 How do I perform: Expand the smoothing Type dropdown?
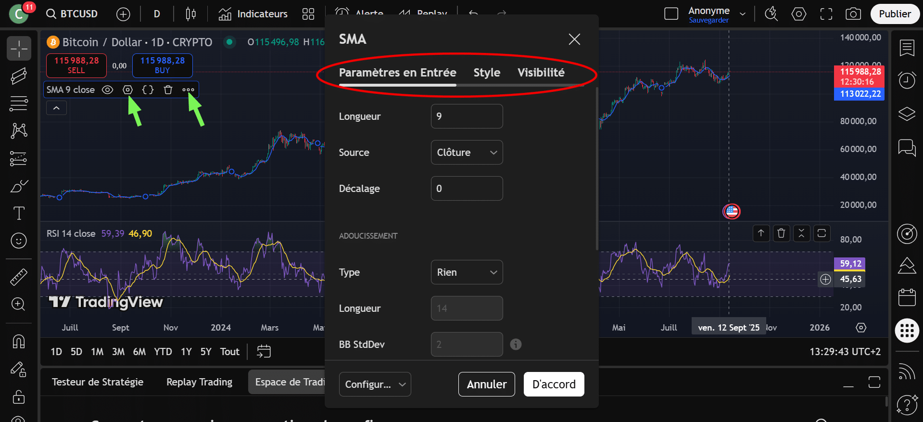click(467, 272)
